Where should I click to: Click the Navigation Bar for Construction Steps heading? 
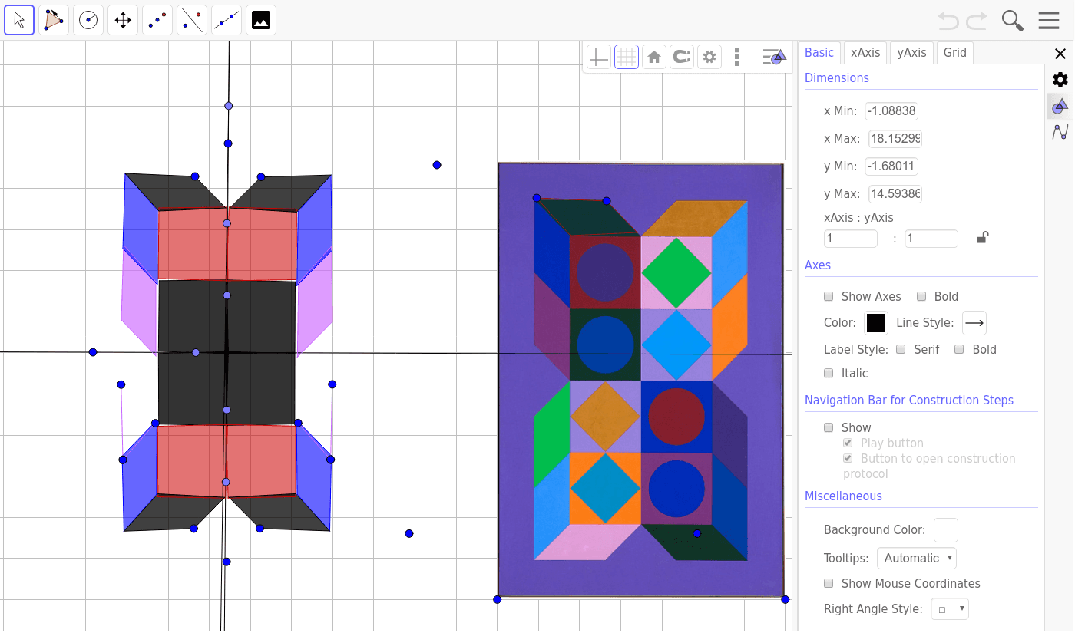[x=909, y=400]
